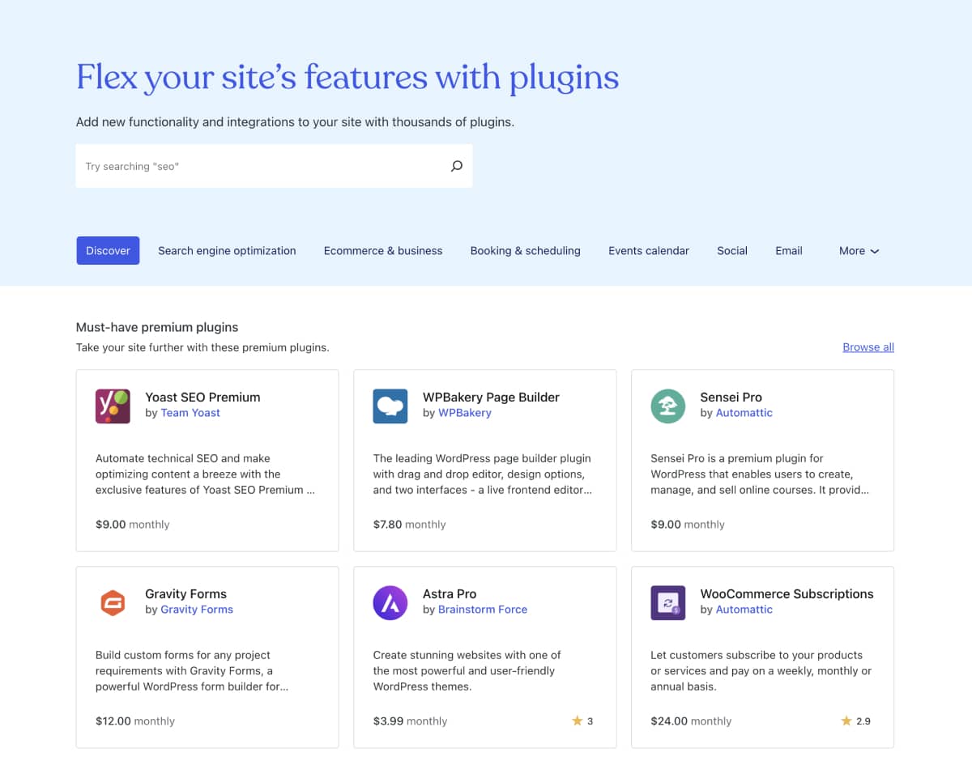Click the Astra Pro purple logo icon
The image size is (972, 778).
point(390,602)
